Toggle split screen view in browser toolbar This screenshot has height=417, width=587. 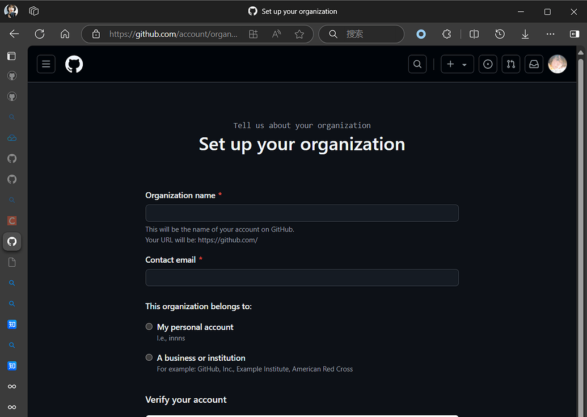pos(474,34)
